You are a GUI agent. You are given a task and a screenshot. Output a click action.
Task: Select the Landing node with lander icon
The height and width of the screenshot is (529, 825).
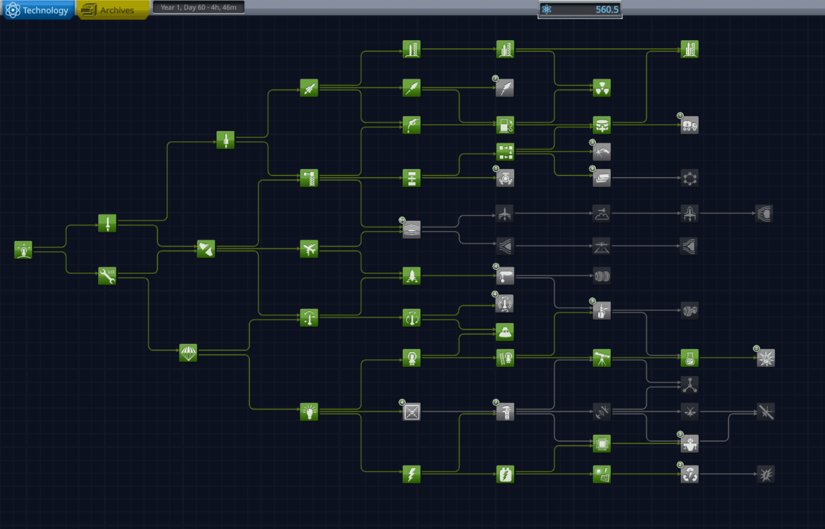[x=411, y=275]
